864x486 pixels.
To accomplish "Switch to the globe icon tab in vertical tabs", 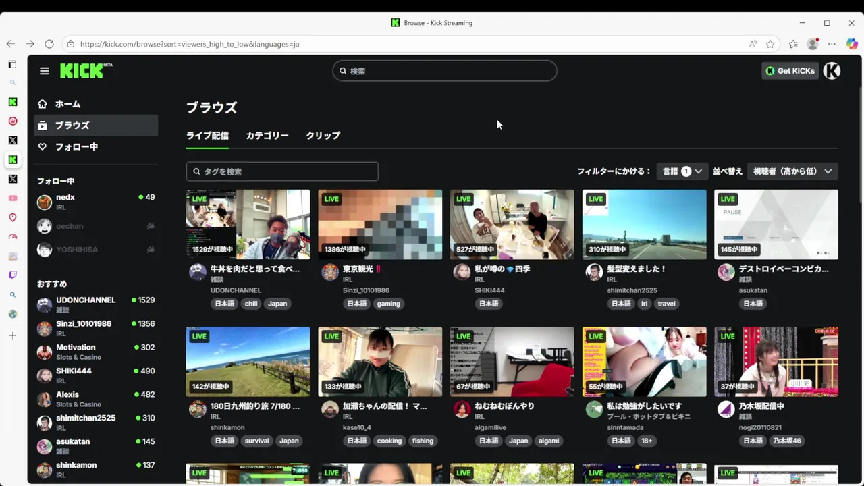I will point(12,314).
